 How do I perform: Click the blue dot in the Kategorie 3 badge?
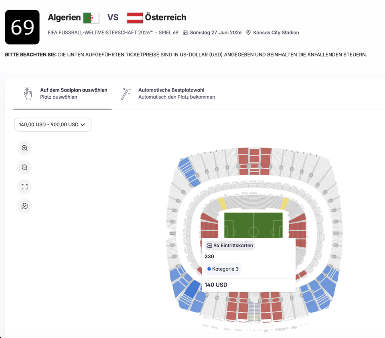tap(210, 269)
